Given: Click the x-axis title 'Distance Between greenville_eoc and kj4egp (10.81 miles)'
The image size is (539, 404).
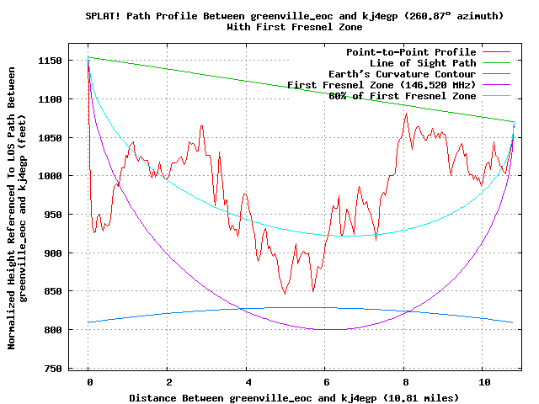Looking at the screenshot, I should [x=294, y=398].
